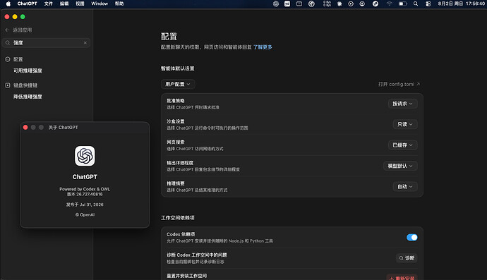Go back via 返回应用 arrow
This screenshot has height=280, width=487.
pyautogui.click(x=7, y=30)
